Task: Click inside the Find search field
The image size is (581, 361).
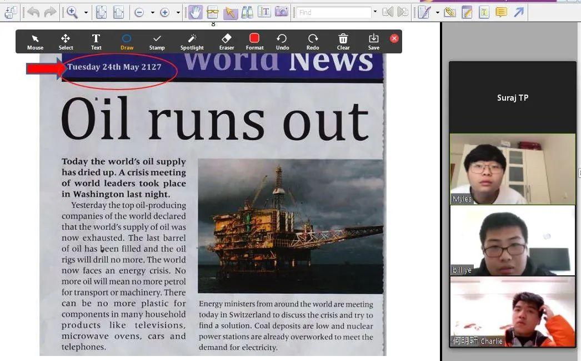Action: pyautogui.click(x=333, y=12)
